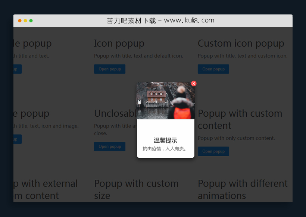Click the Icon popup section heading
Viewport: 306px width, 217px height.
click(x=119, y=43)
